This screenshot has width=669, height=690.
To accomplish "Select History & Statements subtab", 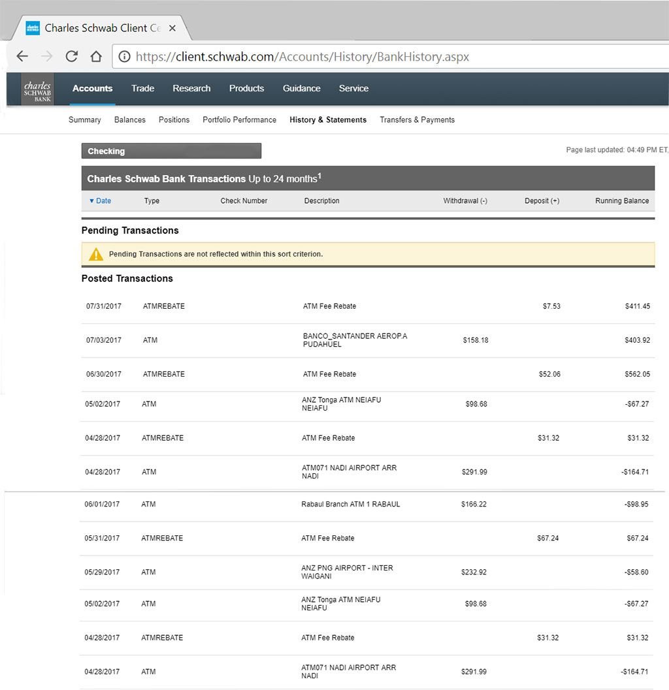I will pos(328,119).
